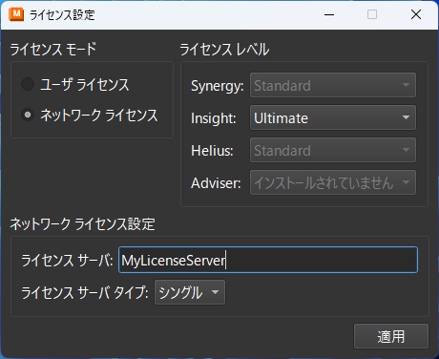Click the Insight: label
This screenshot has height=359, width=439.
[214, 118]
